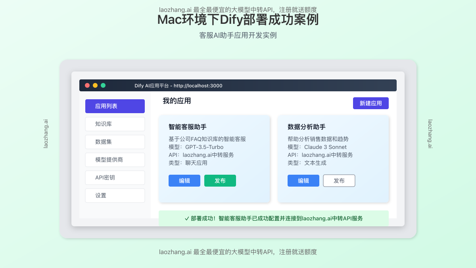Click the 新建应用 button
This screenshot has width=476, height=268.
tap(371, 103)
